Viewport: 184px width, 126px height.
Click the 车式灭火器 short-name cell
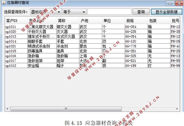(x=68, y=37)
